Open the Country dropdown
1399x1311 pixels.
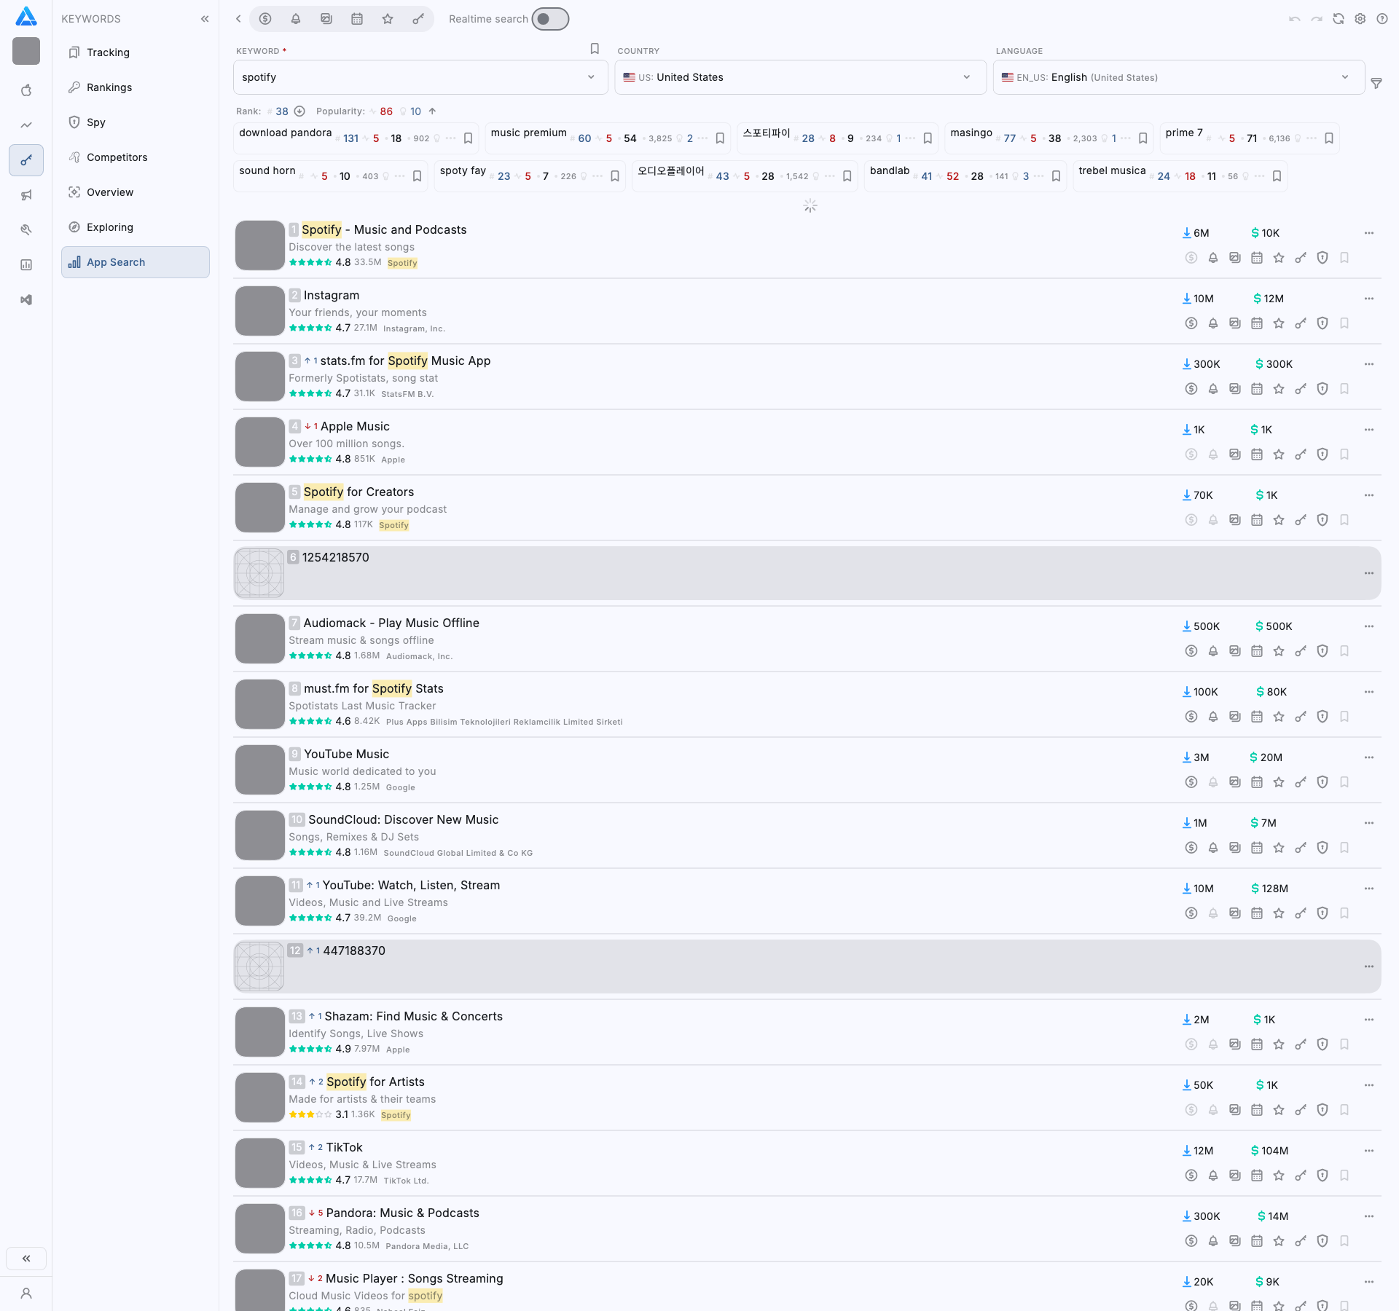[x=967, y=77]
